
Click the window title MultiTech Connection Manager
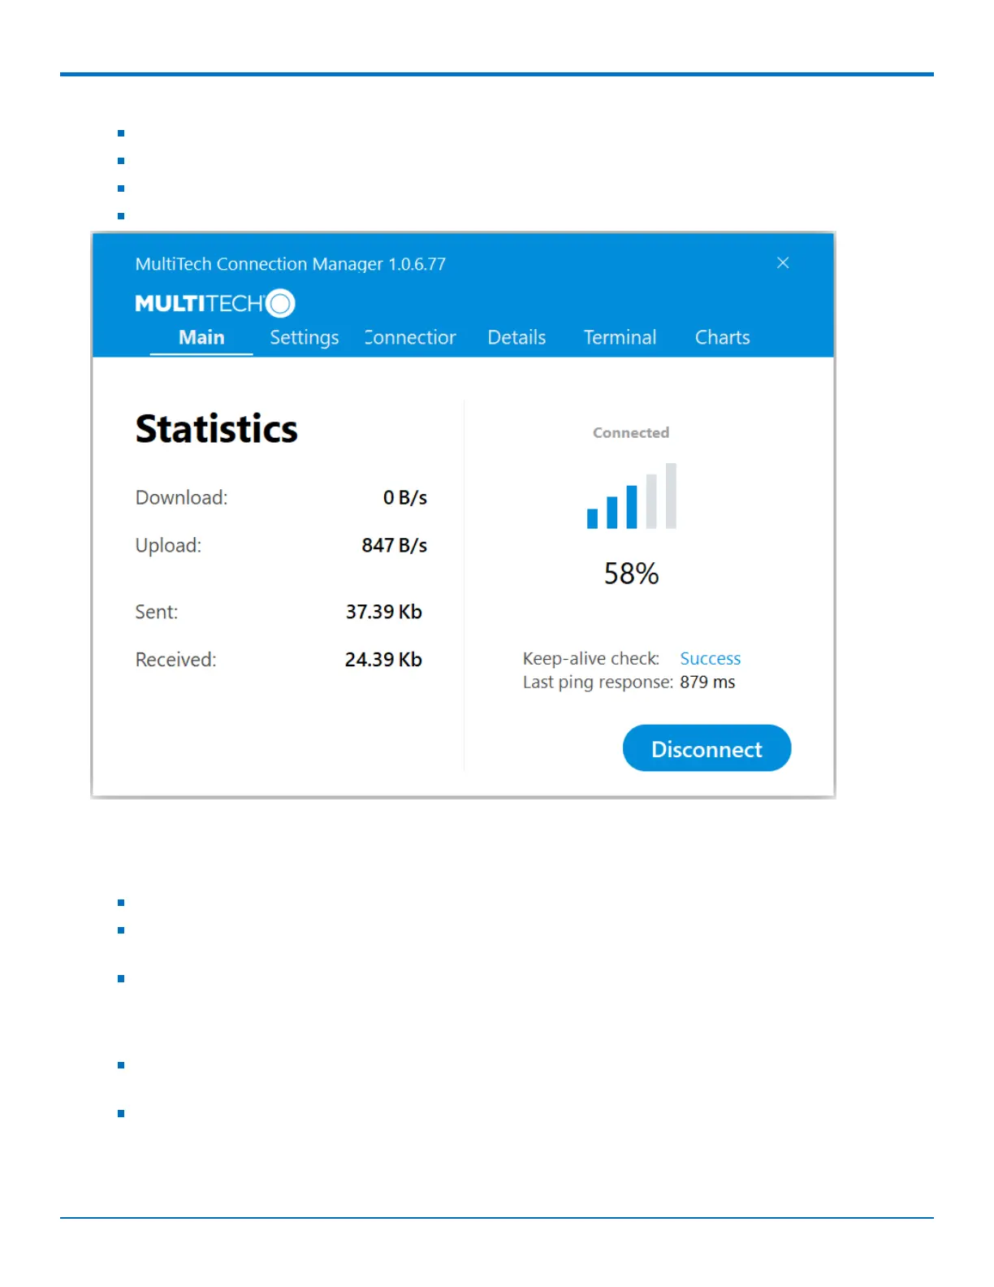tap(291, 264)
